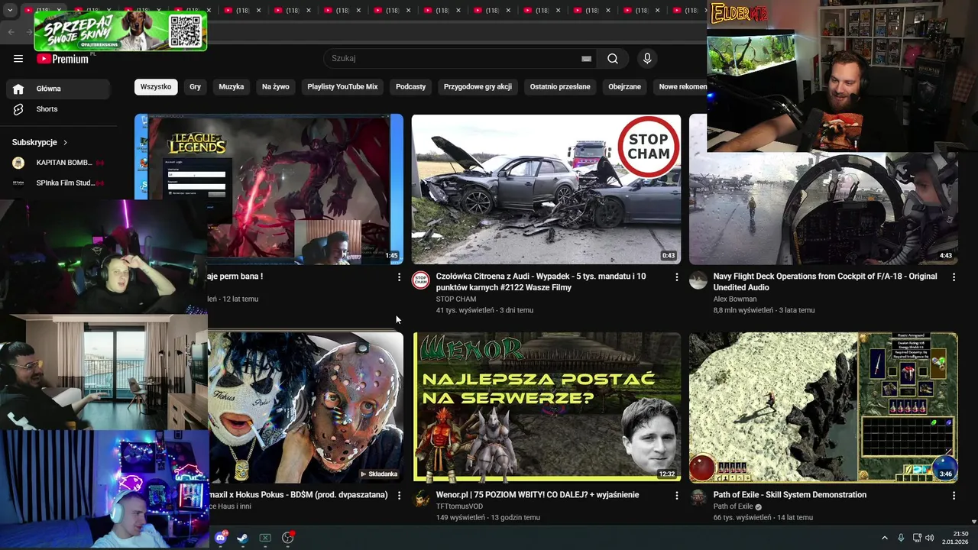
Task: Play the Path of Exile gameplay thumbnail
Action: tap(824, 407)
